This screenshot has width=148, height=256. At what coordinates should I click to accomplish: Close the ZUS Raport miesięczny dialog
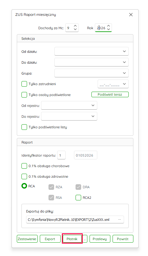pos(131,15)
